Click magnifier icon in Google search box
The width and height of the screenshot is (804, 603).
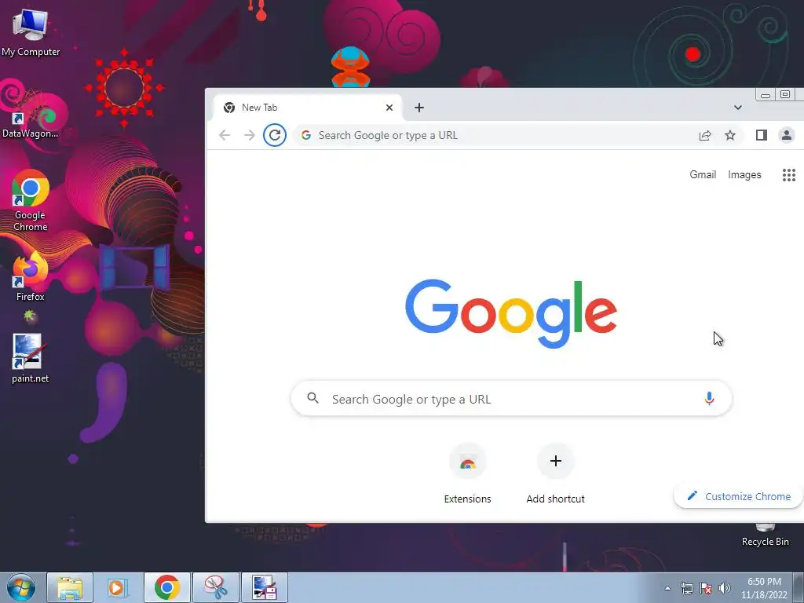pyautogui.click(x=312, y=398)
